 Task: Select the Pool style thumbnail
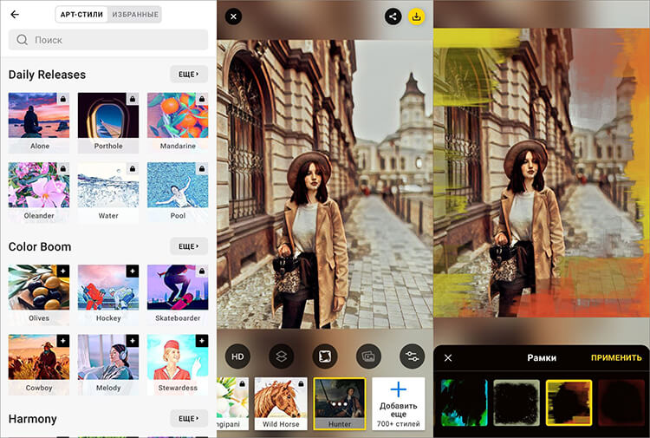click(178, 192)
